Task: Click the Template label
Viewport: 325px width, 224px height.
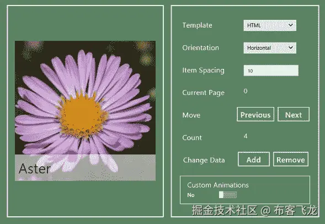Action: [197, 25]
